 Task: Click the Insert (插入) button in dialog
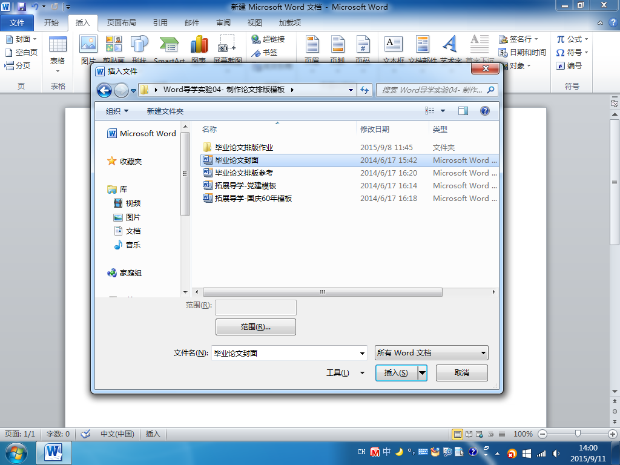click(396, 372)
